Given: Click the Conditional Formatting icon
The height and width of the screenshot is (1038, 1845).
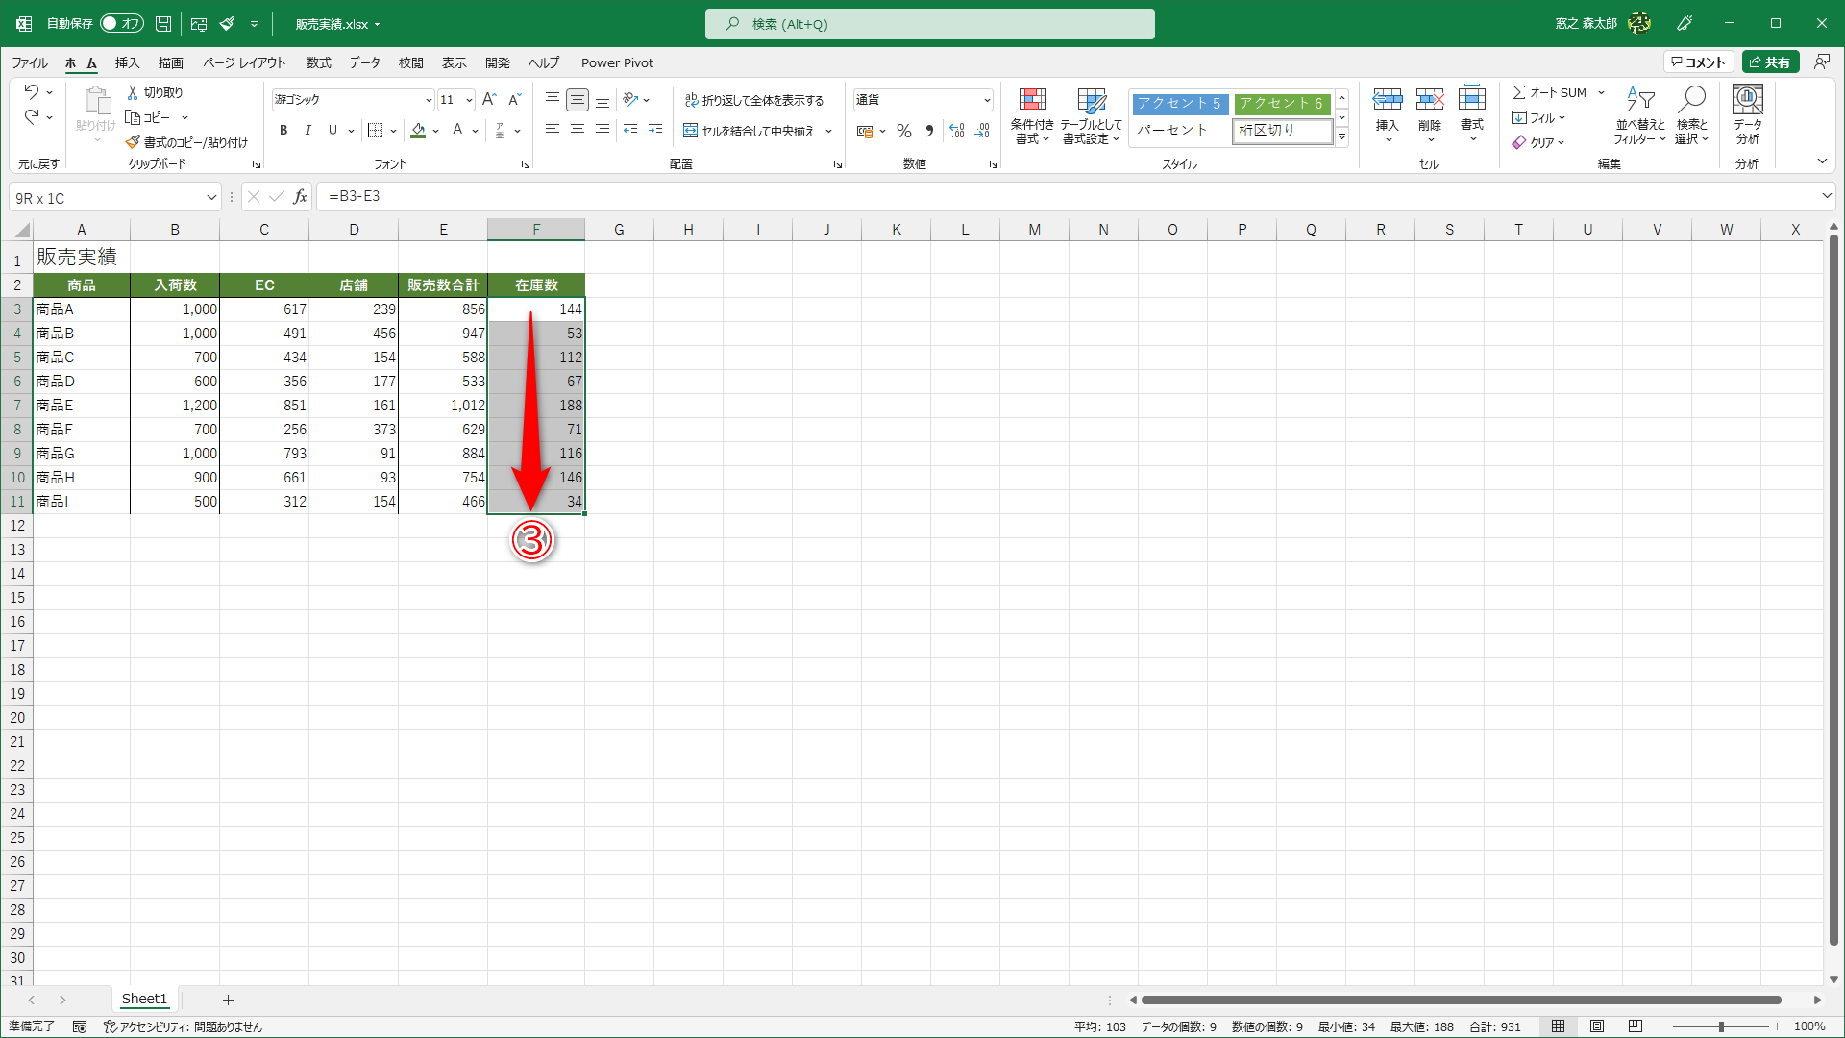Looking at the screenshot, I should tap(1032, 100).
